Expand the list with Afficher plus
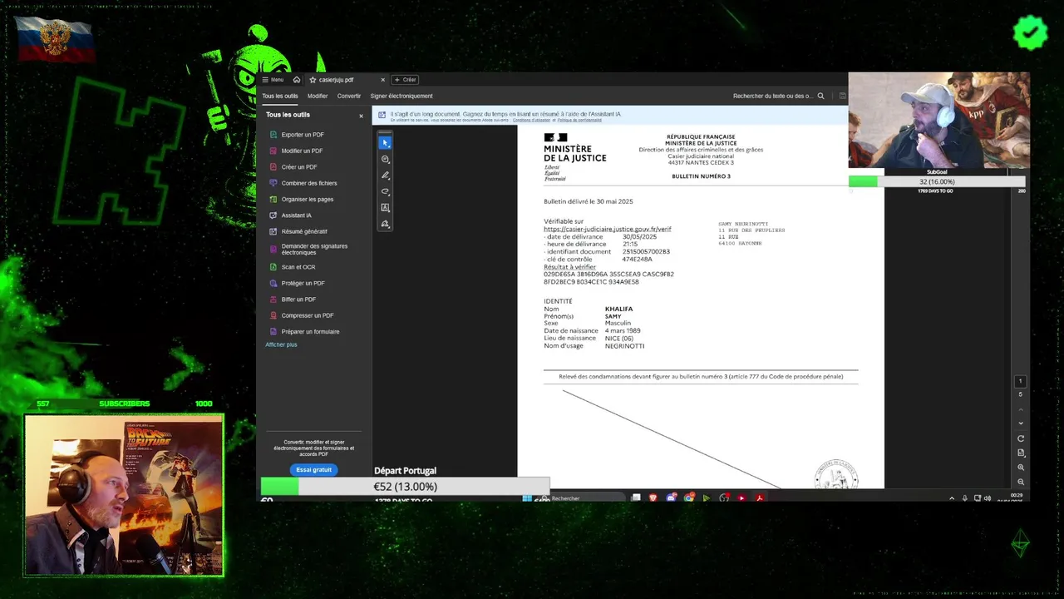Screen dimensions: 1064x599 (281, 344)
